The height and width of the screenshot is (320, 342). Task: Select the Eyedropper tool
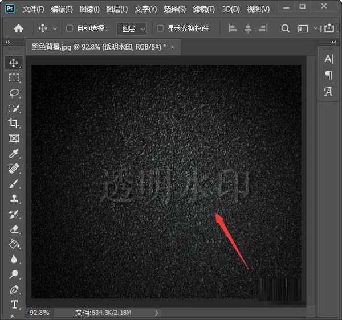(14, 154)
